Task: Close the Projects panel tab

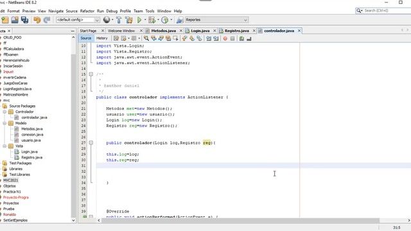Action: (9, 31)
